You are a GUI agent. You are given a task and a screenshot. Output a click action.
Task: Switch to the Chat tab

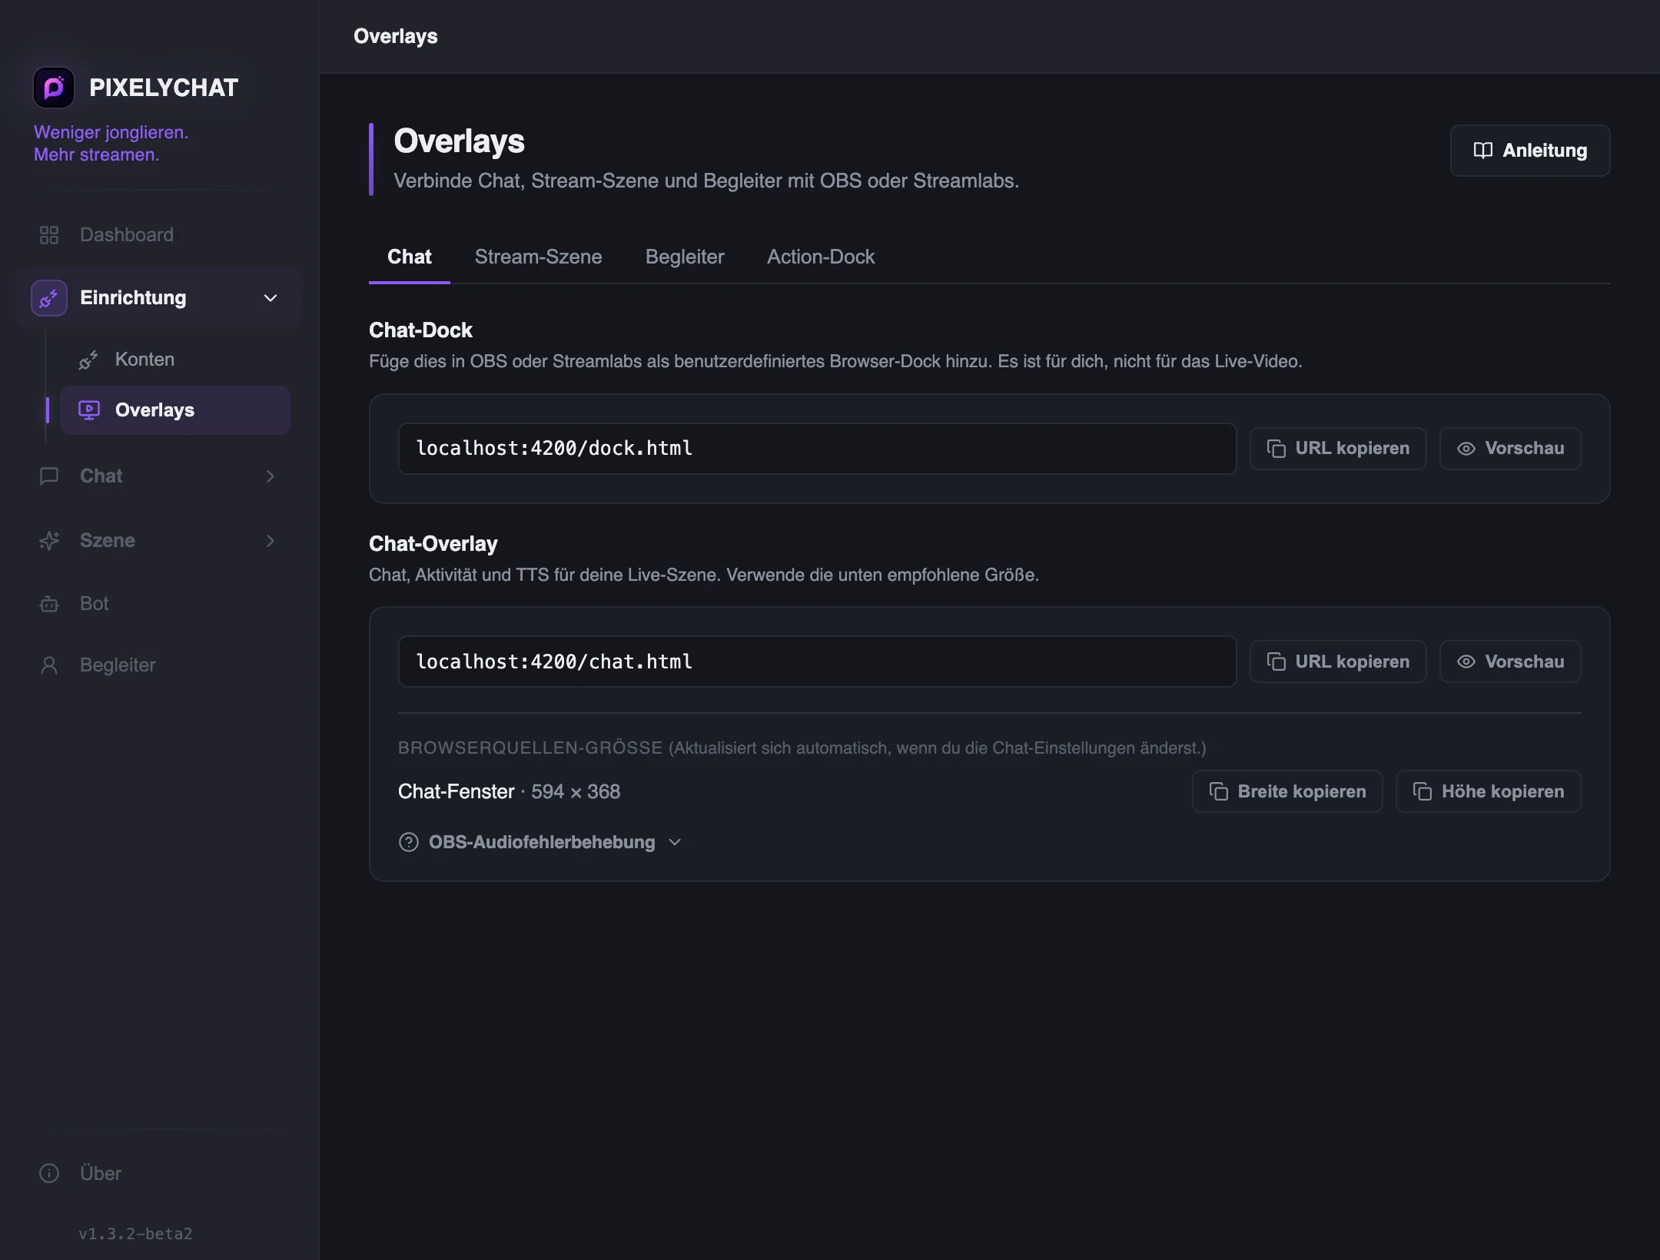pyautogui.click(x=410, y=257)
